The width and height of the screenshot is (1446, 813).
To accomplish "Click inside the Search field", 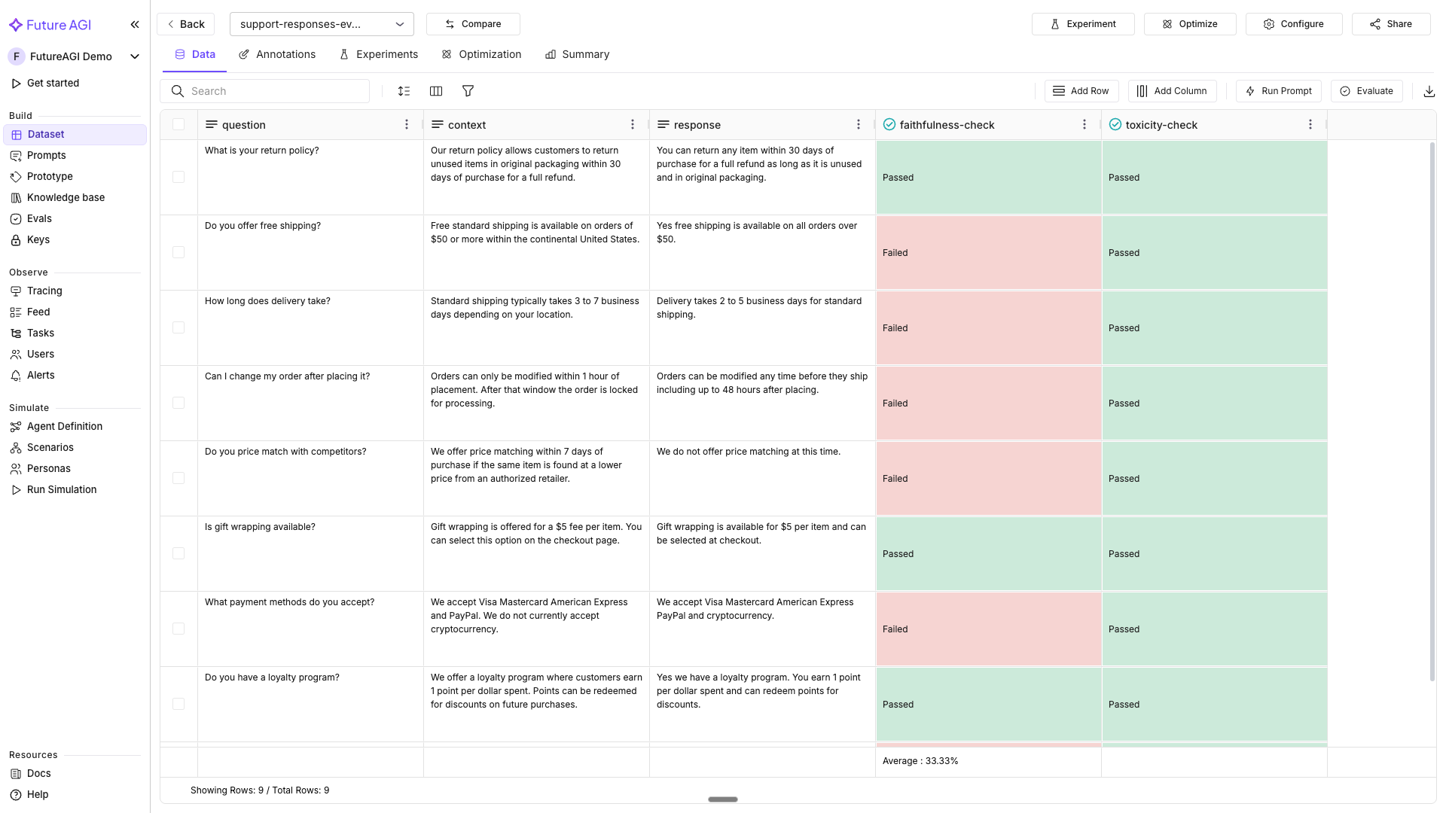I will [264, 90].
